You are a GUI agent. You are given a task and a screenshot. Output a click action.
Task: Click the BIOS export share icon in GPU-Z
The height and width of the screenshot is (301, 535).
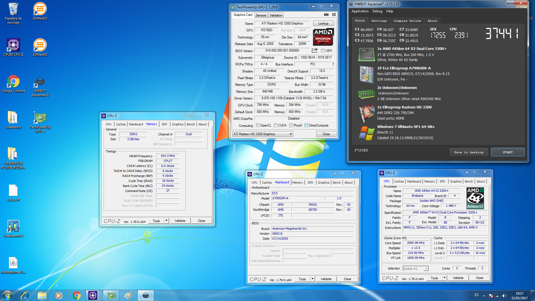click(x=315, y=50)
